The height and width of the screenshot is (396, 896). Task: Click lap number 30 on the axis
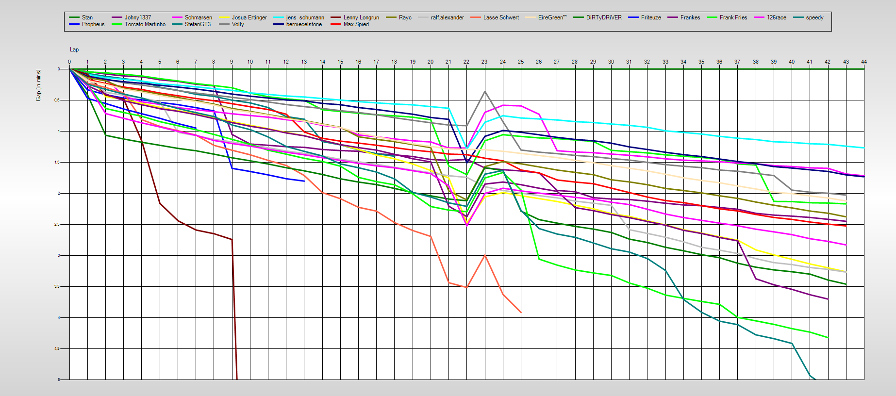pos(611,62)
